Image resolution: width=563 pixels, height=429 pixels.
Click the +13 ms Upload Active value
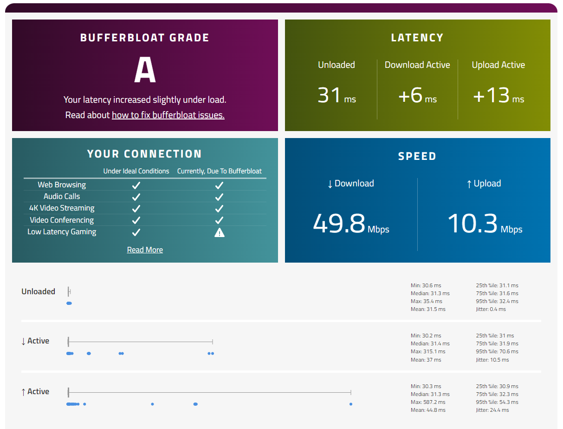[x=498, y=95]
